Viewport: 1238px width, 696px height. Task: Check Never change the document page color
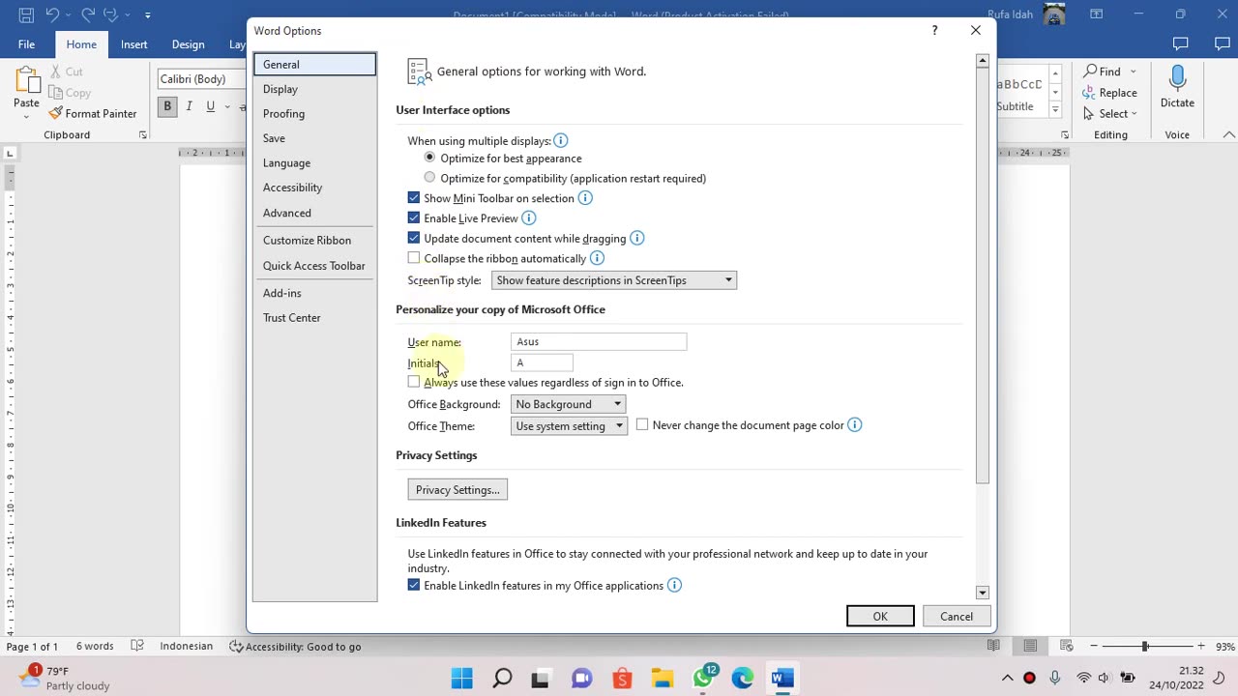point(642,425)
